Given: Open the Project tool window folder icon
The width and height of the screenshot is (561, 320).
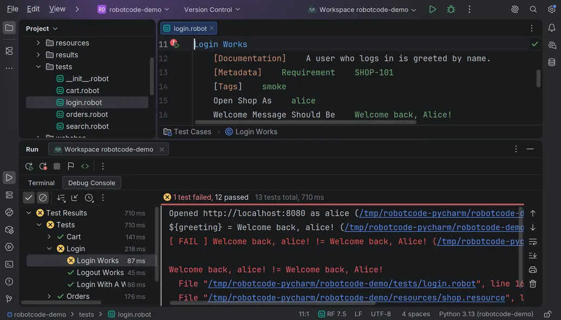Looking at the screenshot, I should pyautogui.click(x=9, y=28).
